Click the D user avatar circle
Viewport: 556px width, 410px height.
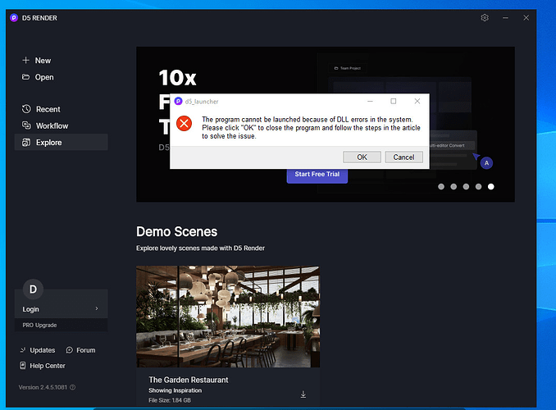coord(33,289)
